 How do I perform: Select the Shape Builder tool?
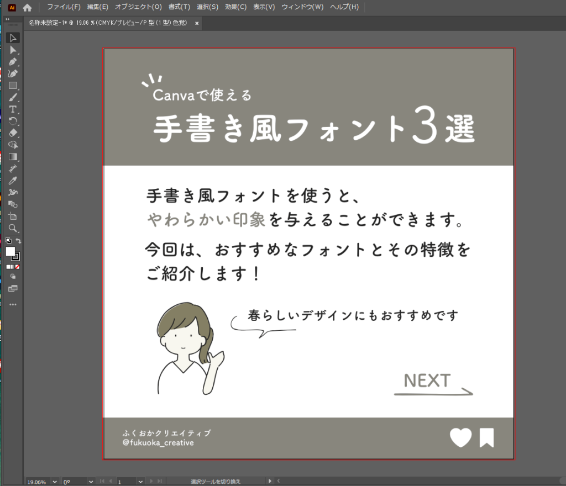click(13, 145)
